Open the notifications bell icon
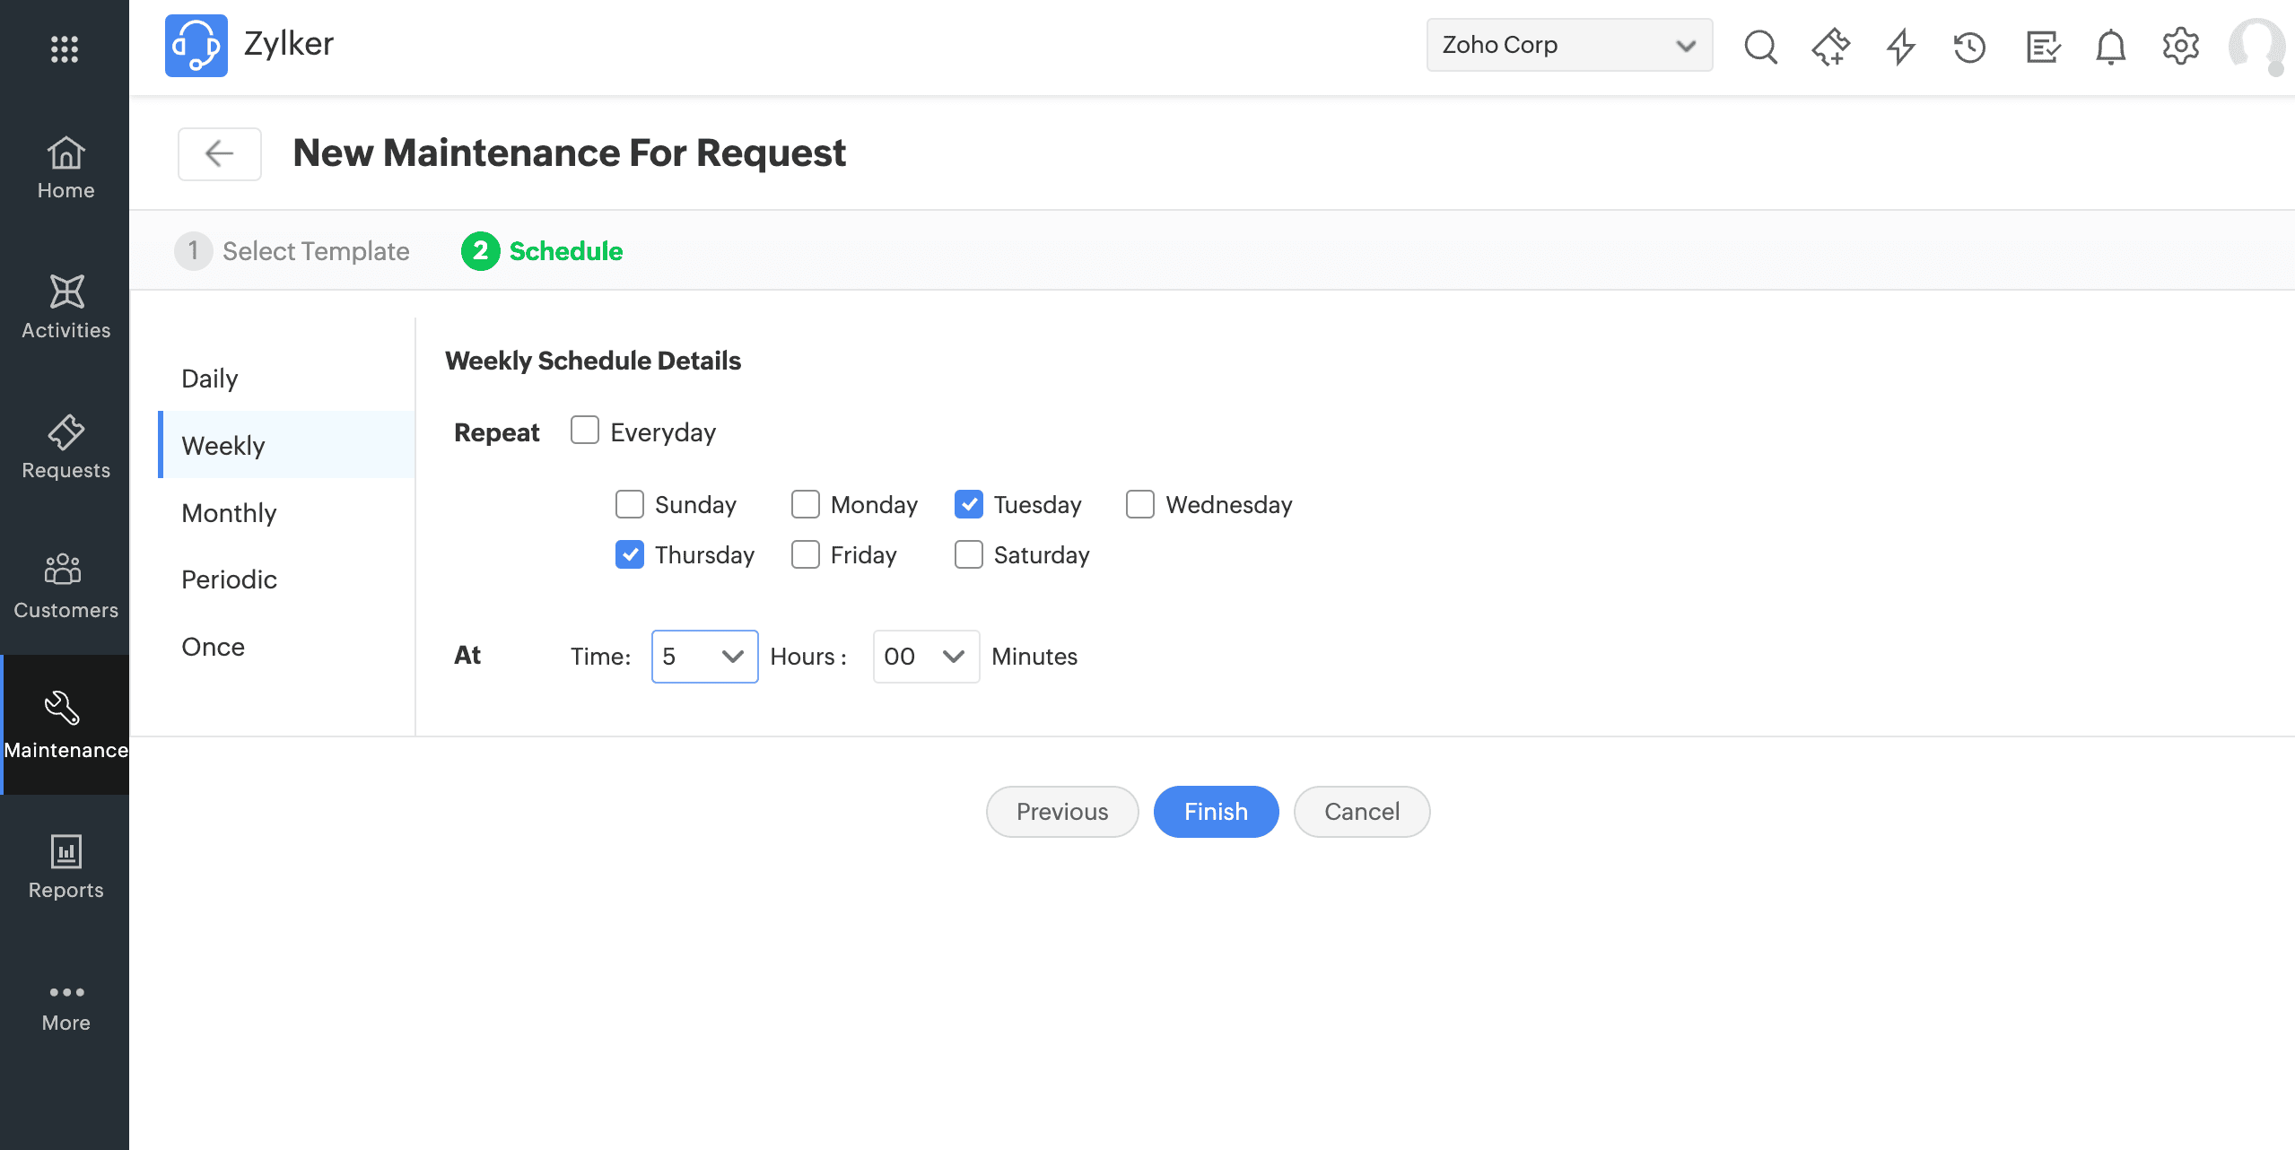This screenshot has height=1150, width=2295. click(x=2110, y=46)
